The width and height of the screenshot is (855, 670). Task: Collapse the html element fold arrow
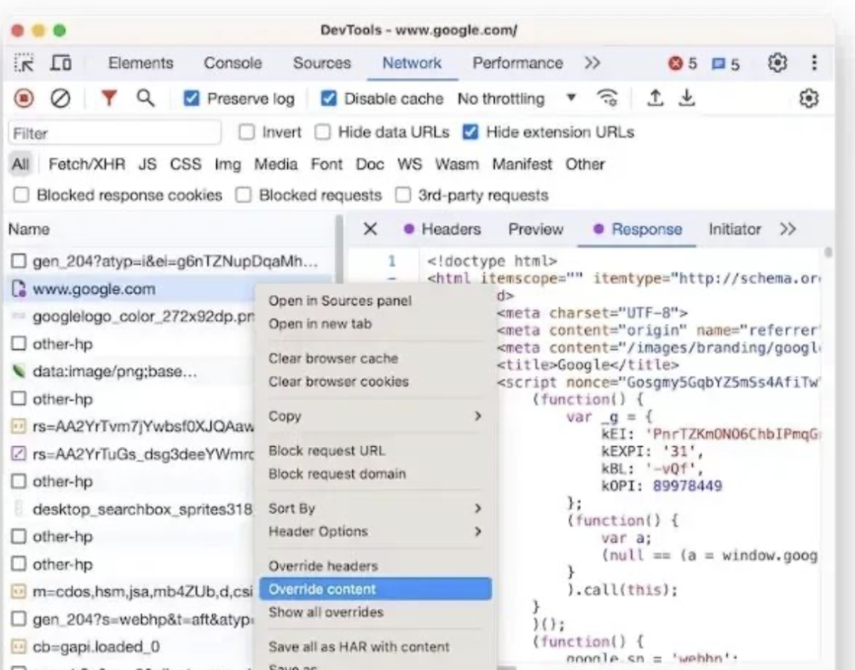(392, 278)
